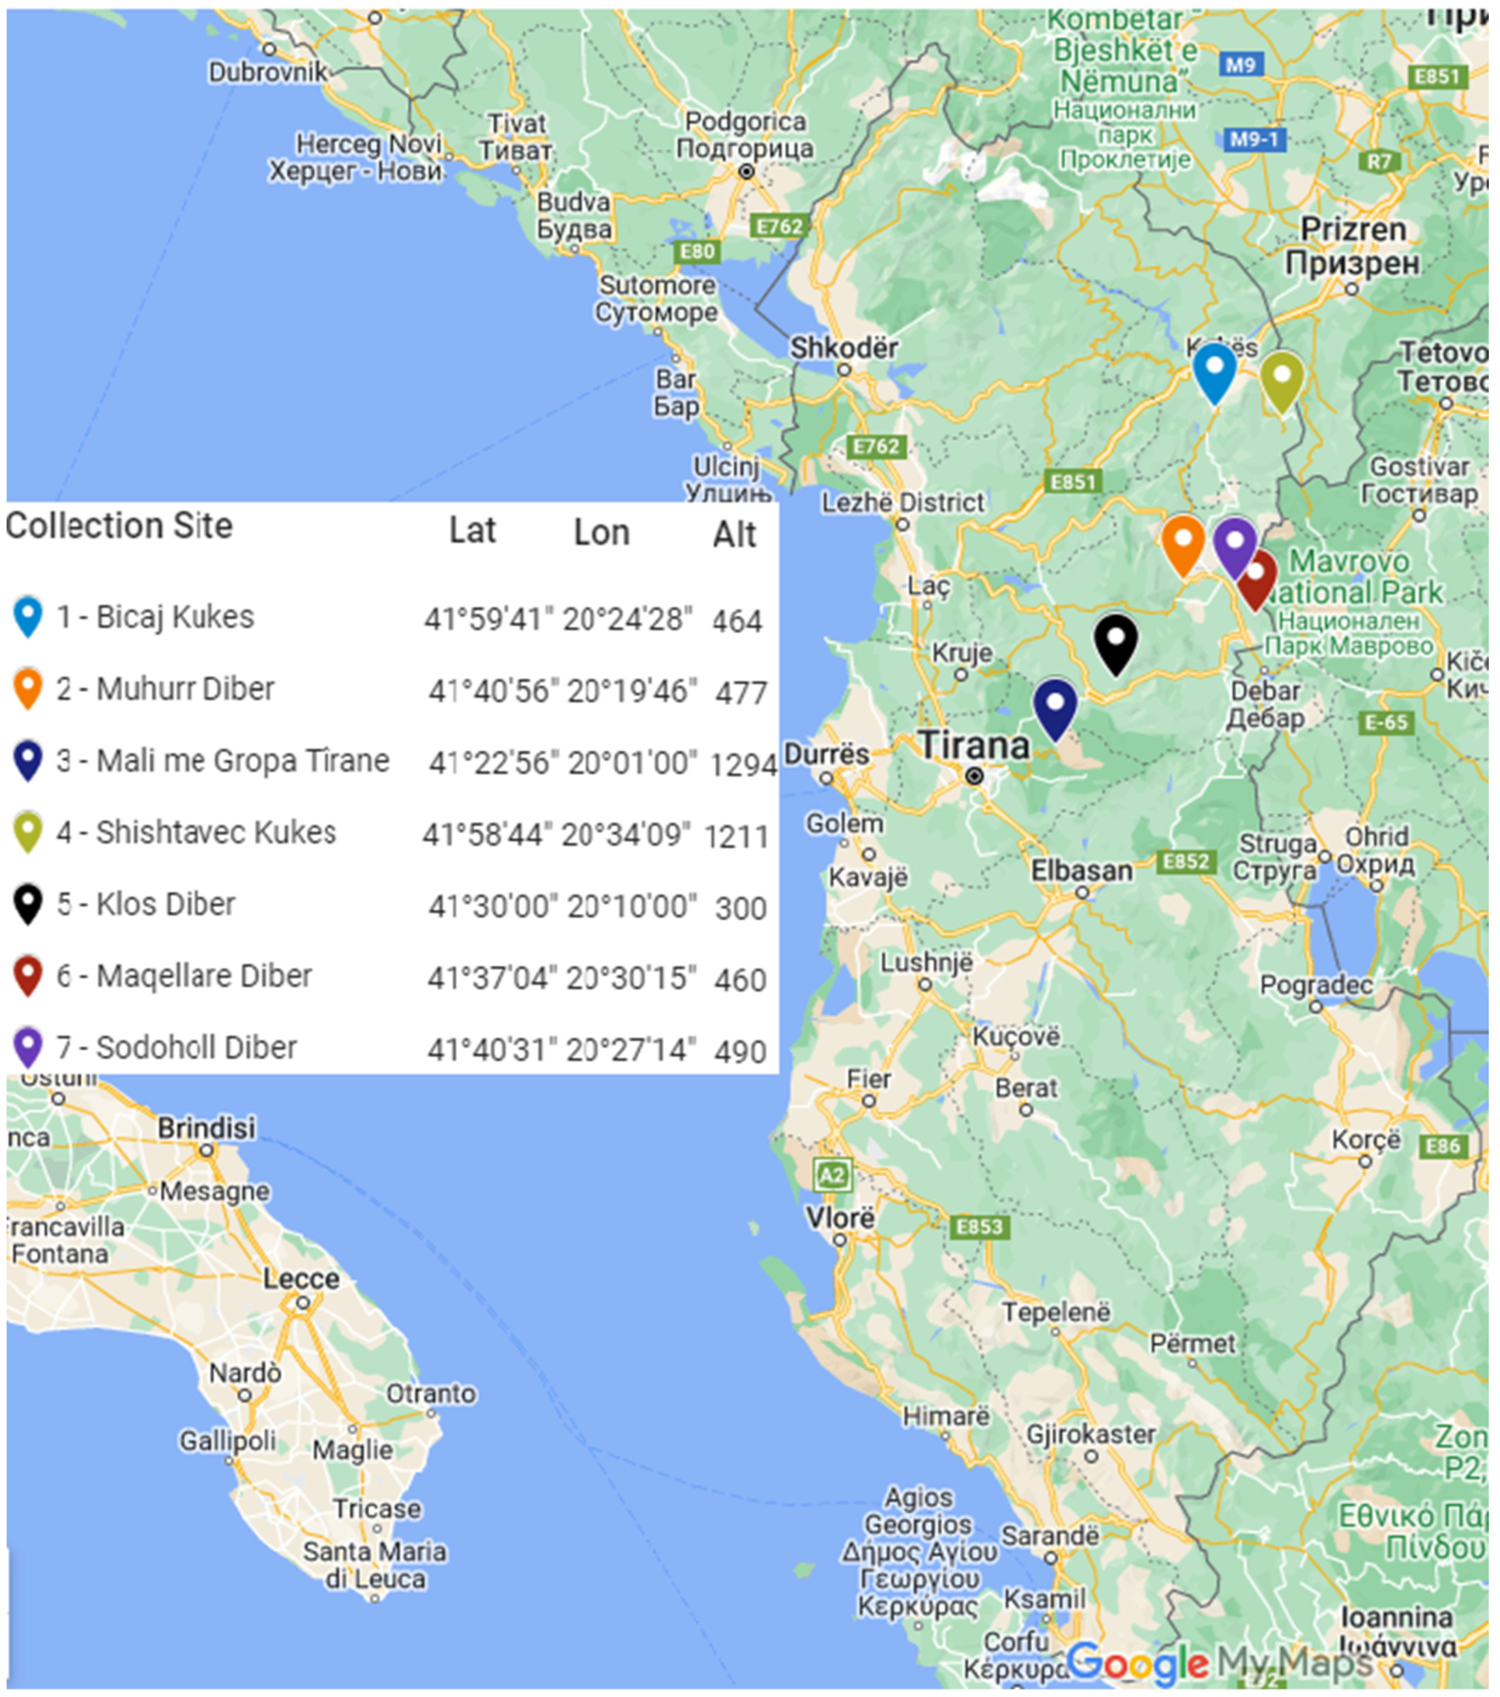Click the 4 - Shishtavec Kukes legend entry
Screen dimensions: 1500x1697
point(195,832)
